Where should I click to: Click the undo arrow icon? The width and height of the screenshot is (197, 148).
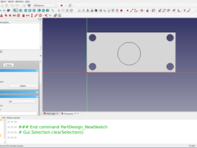12,6
